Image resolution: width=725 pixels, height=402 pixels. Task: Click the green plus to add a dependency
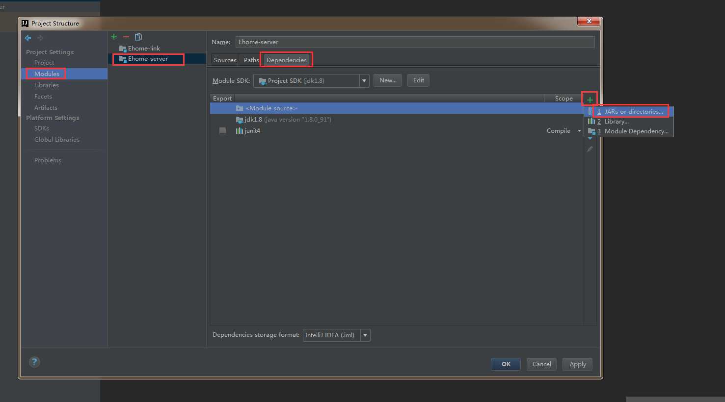click(x=590, y=100)
